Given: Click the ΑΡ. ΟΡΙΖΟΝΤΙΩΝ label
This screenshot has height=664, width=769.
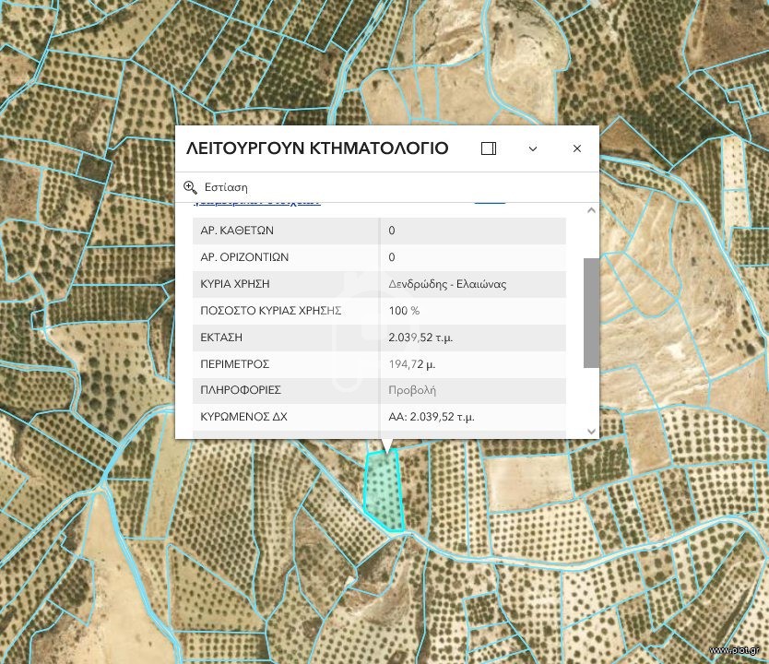Looking at the screenshot, I should point(244,257).
